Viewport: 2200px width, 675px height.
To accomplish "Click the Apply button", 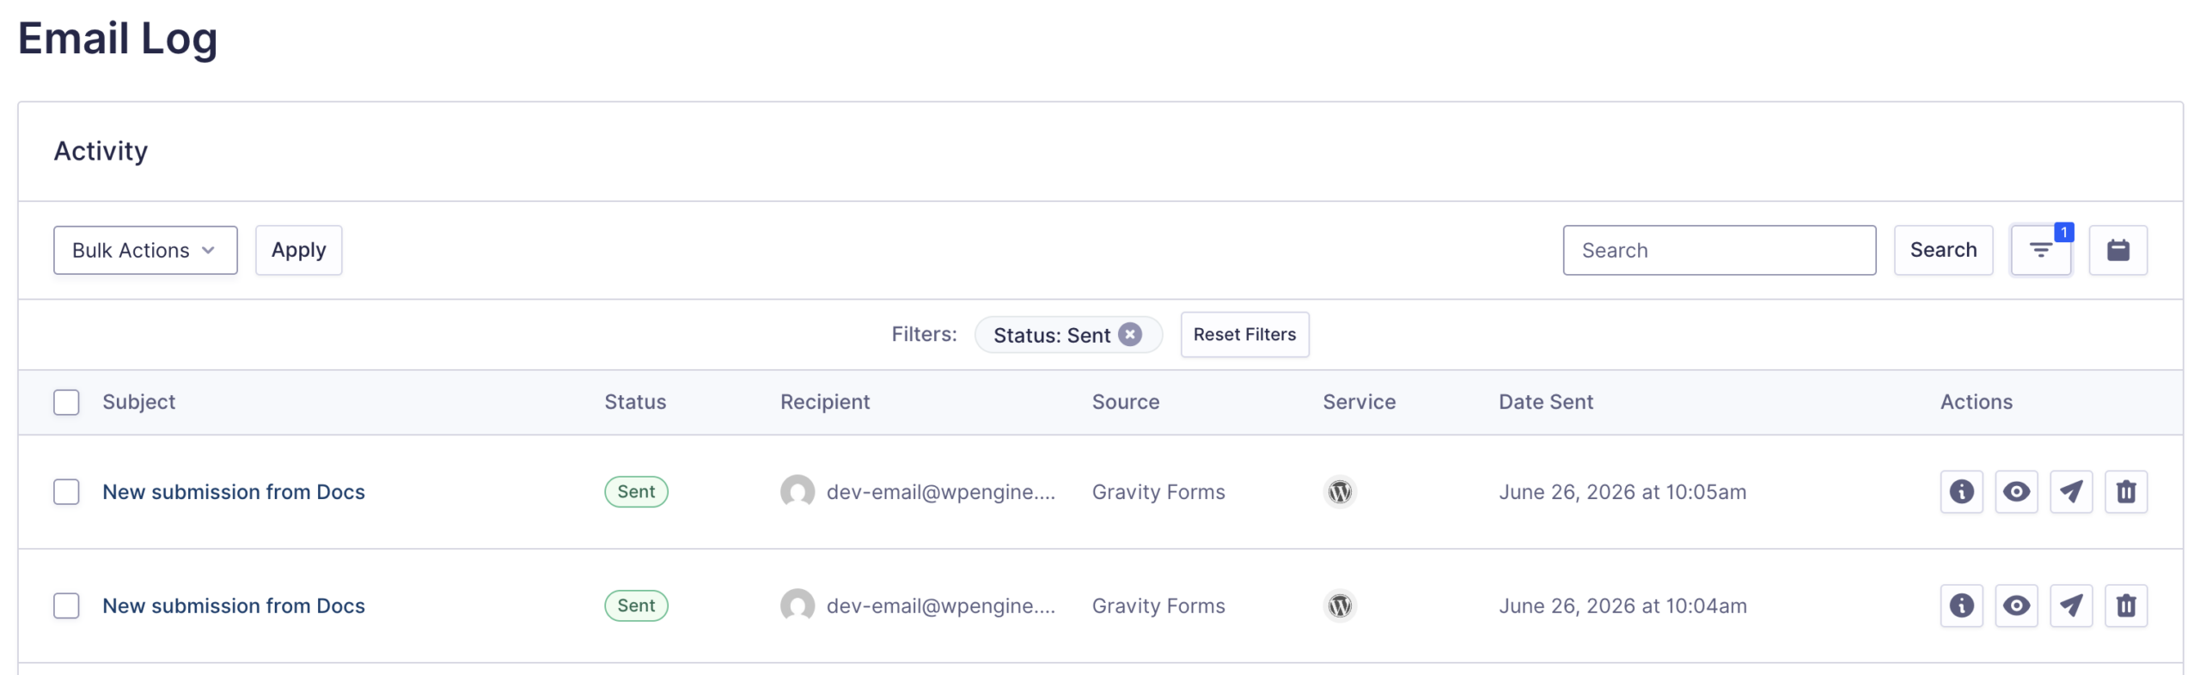I will coord(298,250).
